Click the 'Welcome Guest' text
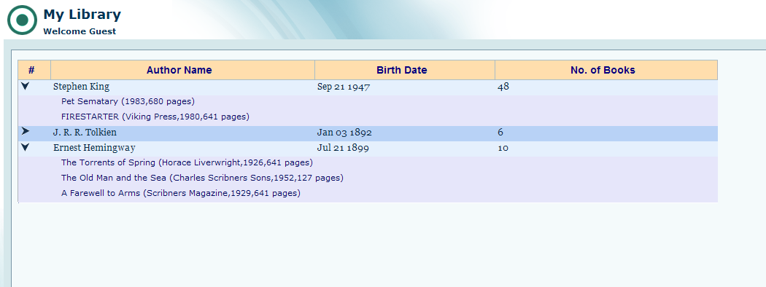 click(x=80, y=31)
